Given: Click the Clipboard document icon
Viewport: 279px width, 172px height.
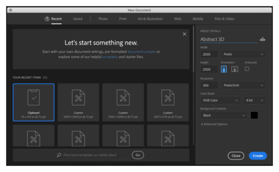Looking at the screenshot, I should click(x=34, y=98).
